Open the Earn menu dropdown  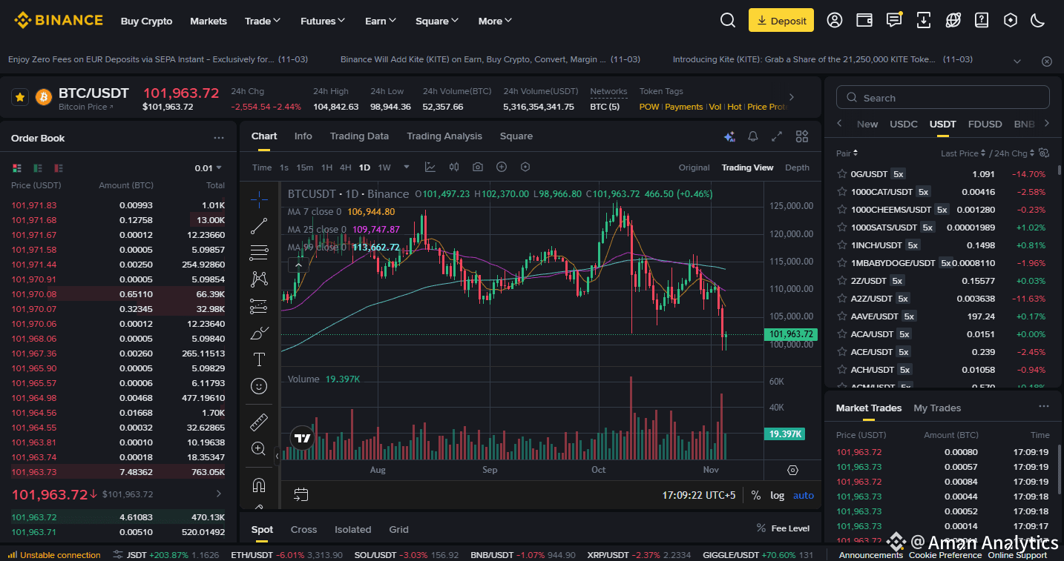[x=381, y=21]
